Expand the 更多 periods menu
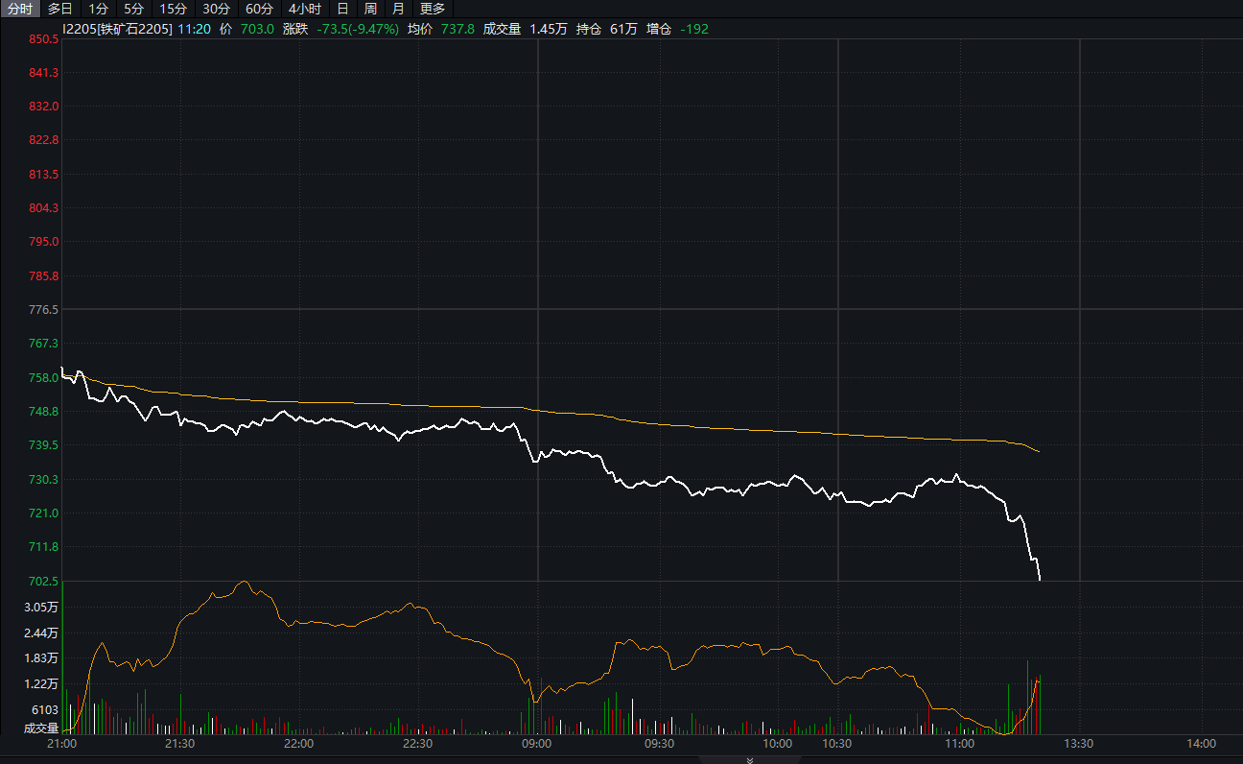Image resolution: width=1243 pixels, height=764 pixels. pyautogui.click(x=433, y=9)
